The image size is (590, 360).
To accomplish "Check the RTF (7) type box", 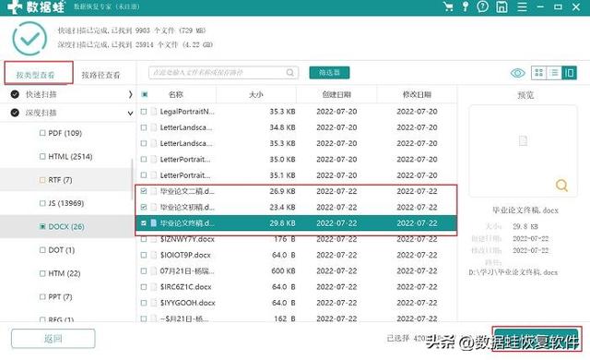I will click(x=42, y=180).
